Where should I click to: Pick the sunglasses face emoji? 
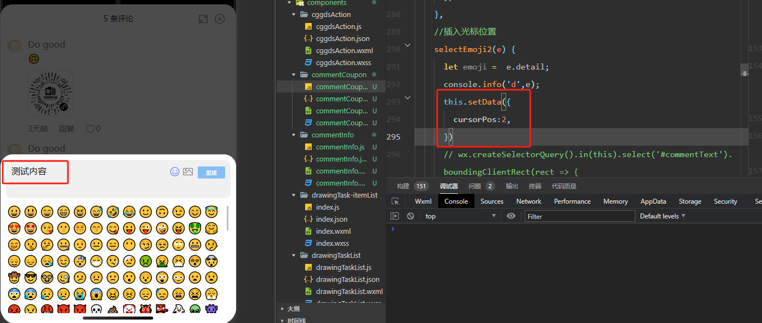(30, 278)
